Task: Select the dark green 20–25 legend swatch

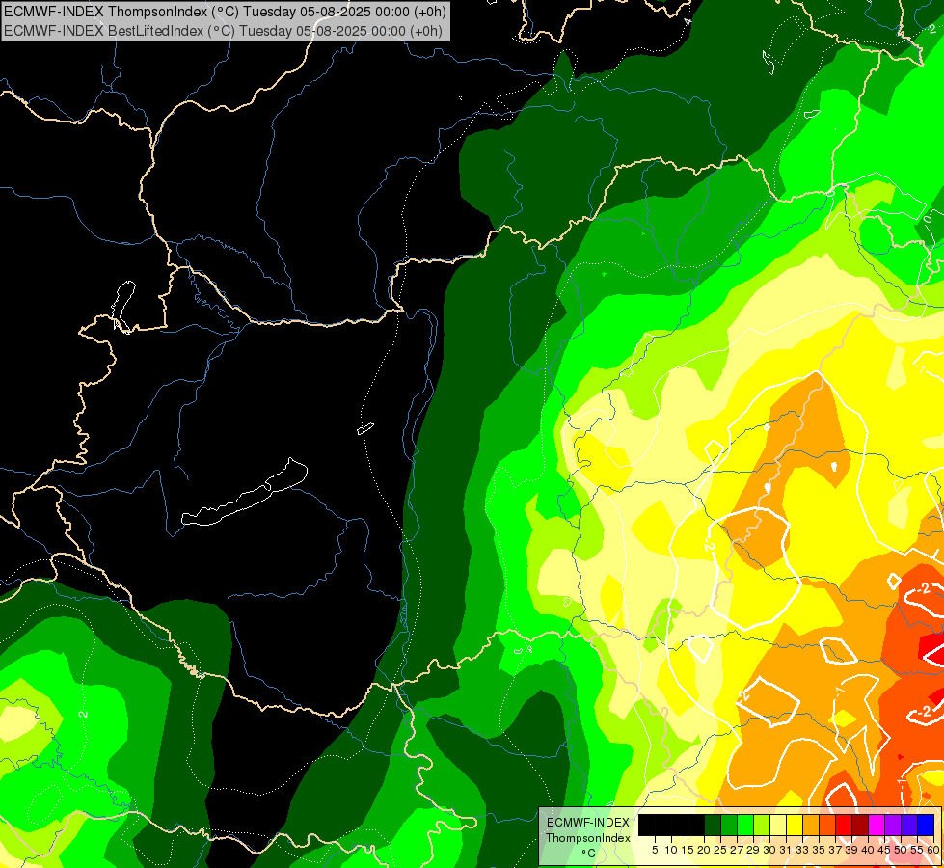Action: click(x=713, y=826)
